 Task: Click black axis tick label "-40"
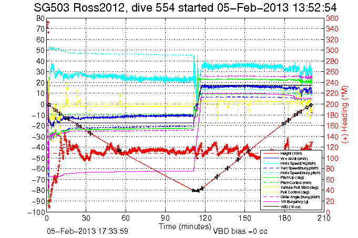pyautogui.click(x=38, y=147)
